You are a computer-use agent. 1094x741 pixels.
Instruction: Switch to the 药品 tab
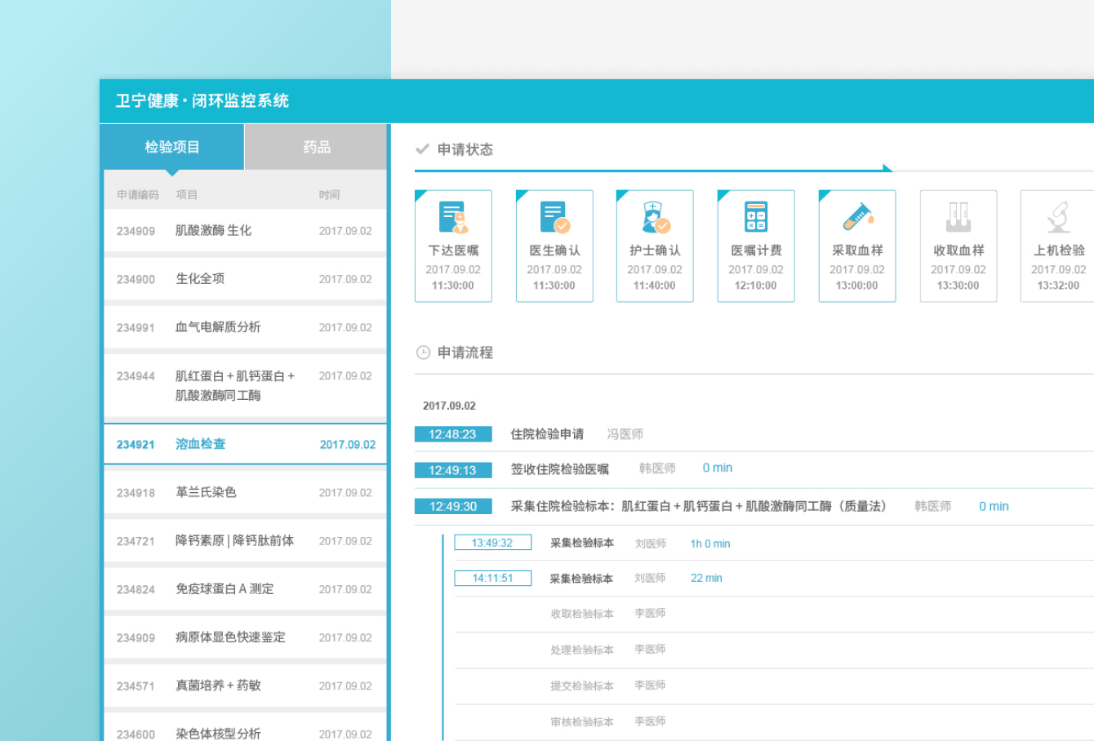pyautogui.click(x=315, y=147)
